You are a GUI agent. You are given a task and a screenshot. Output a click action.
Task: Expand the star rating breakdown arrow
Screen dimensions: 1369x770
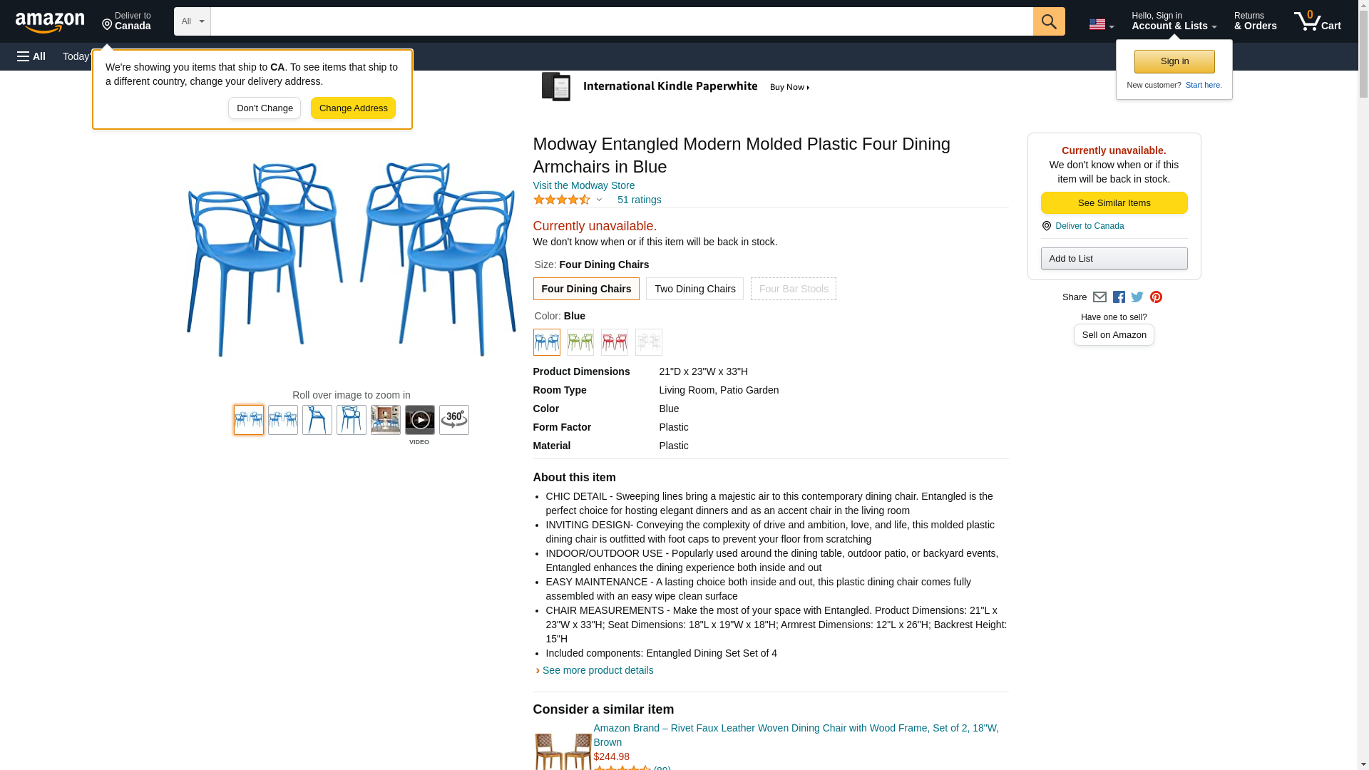[x=599, y=200]
